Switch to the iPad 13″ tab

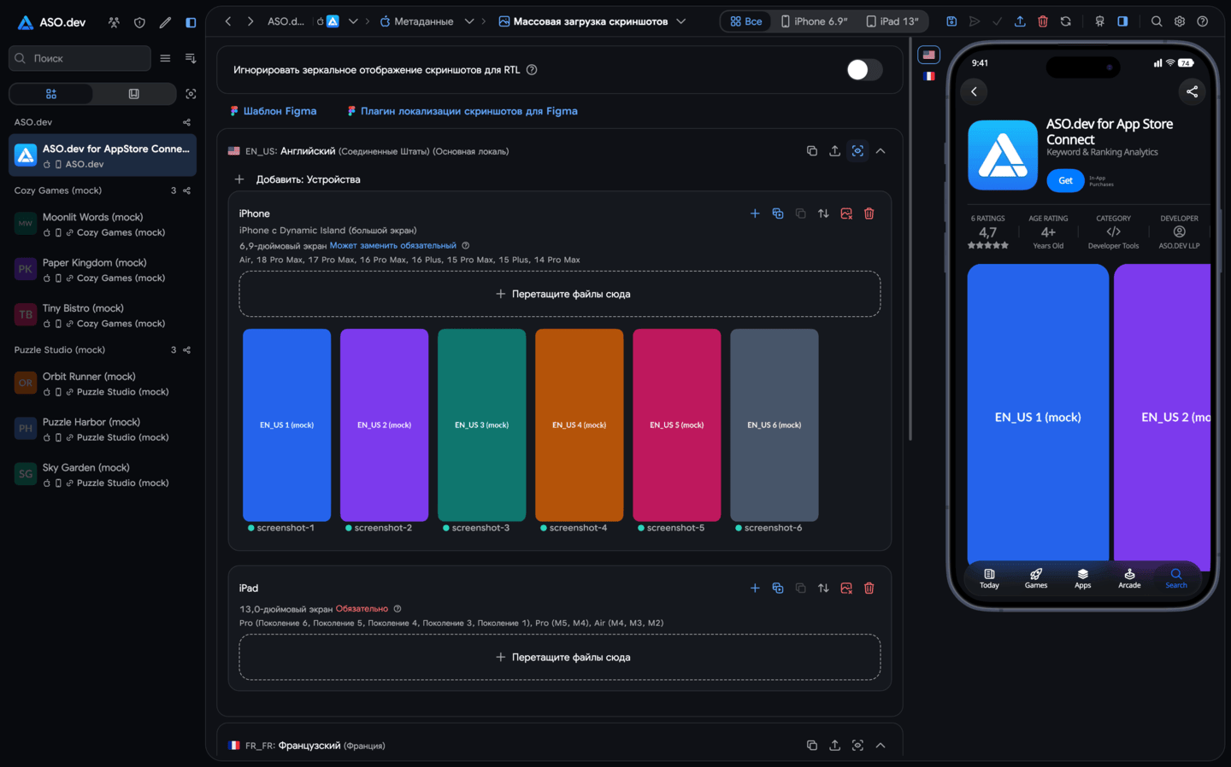tap(892, 21)
